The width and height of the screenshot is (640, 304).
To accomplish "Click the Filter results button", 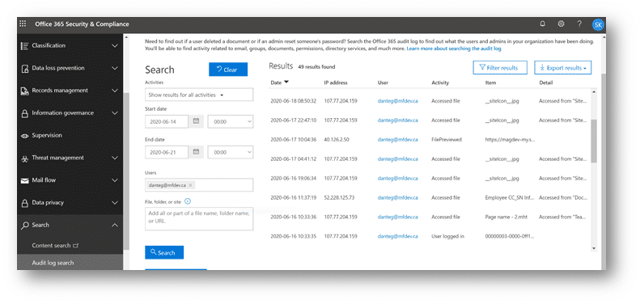I will pos(500,68).
